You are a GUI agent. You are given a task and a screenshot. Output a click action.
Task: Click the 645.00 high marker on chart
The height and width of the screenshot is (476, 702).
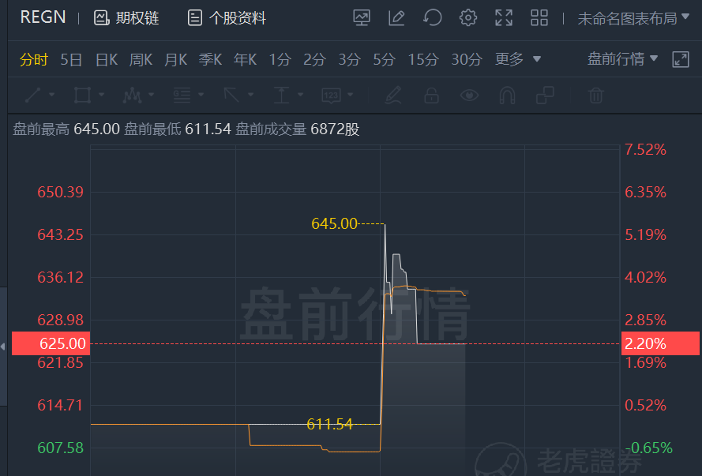pos(334,223)
